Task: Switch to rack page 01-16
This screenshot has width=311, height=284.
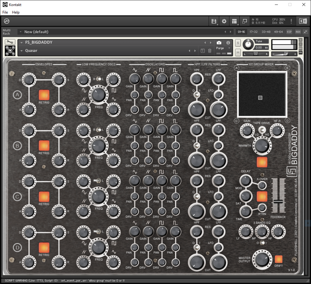Action: [x=241, y=32]
